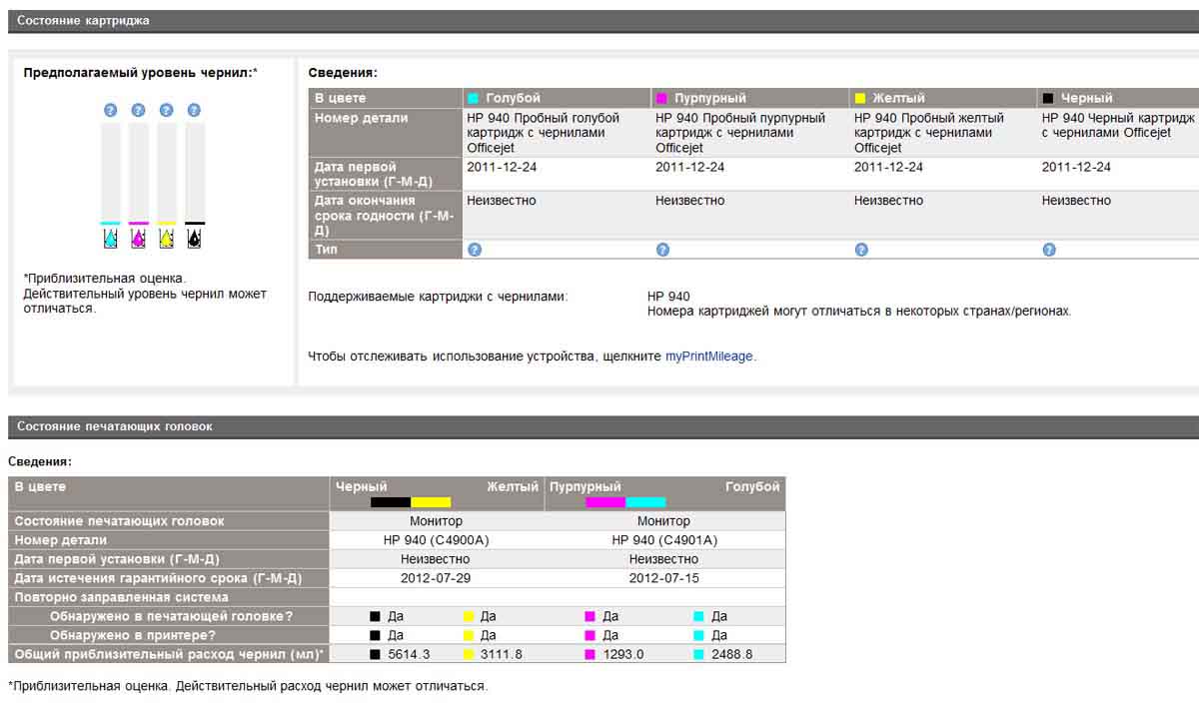The height and width of the screenshot is (703, 1199).
Task: Select the Состояние картриджа section header
Action: [x=603, y=20]
